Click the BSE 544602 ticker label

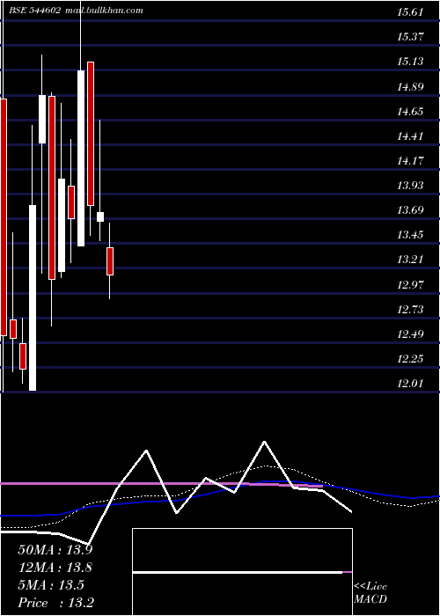click(x=34, y=11)
